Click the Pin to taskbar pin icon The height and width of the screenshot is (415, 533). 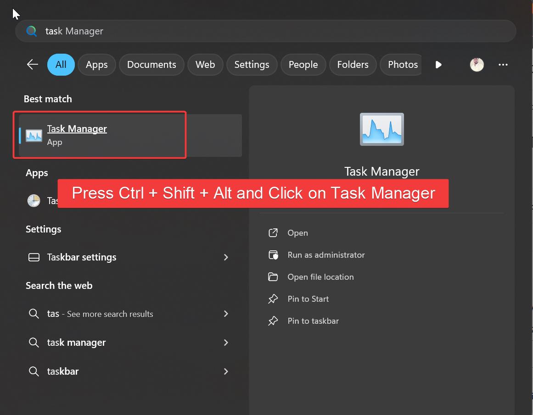click(273, 321)
